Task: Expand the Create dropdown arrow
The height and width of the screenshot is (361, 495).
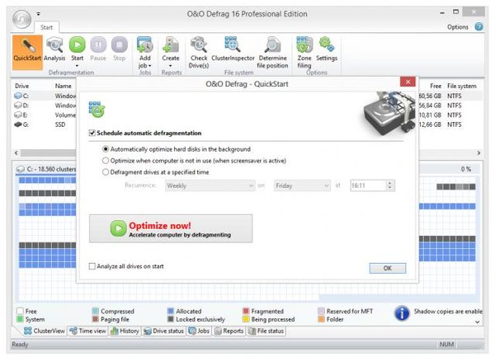Action: (171, 66)
